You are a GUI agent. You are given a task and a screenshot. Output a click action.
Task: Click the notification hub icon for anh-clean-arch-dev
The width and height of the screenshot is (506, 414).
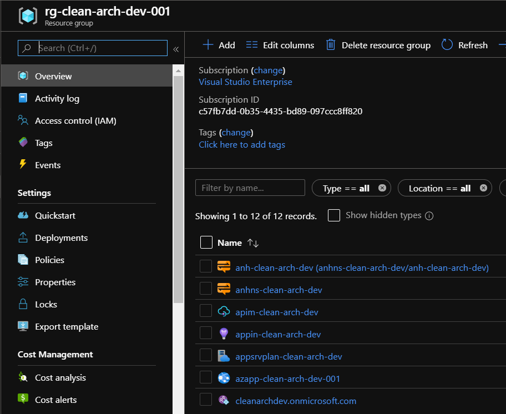224,267
